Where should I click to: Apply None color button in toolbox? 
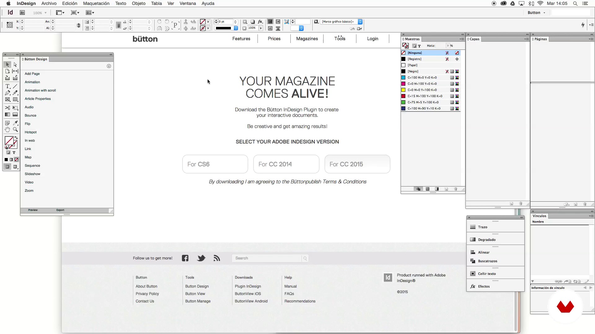(x=17, y=160)
